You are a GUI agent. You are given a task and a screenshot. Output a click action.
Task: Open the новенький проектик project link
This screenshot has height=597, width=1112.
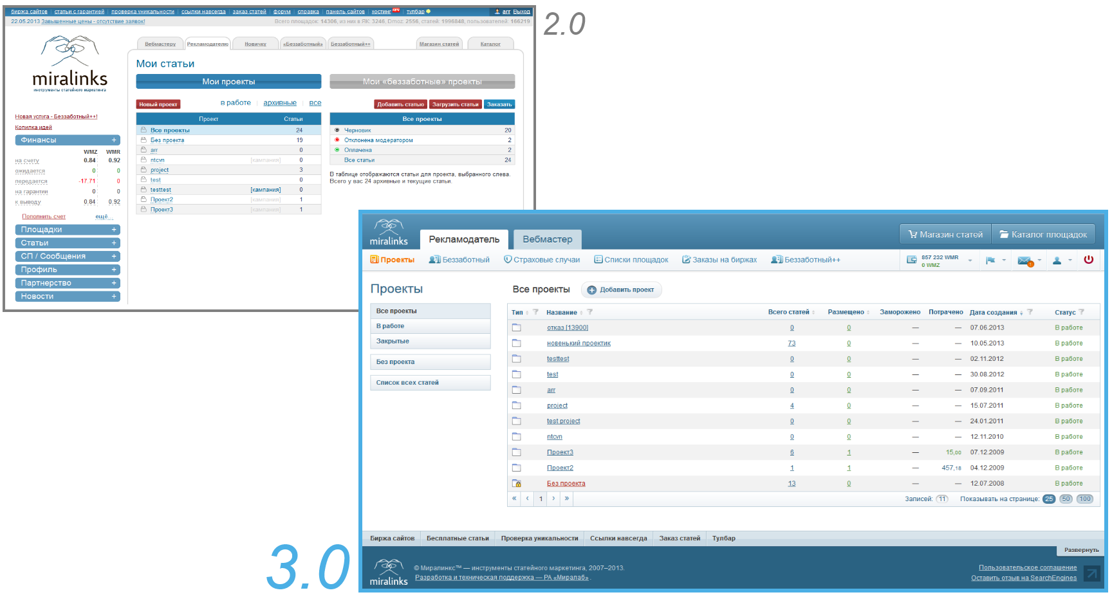point(579,344)
